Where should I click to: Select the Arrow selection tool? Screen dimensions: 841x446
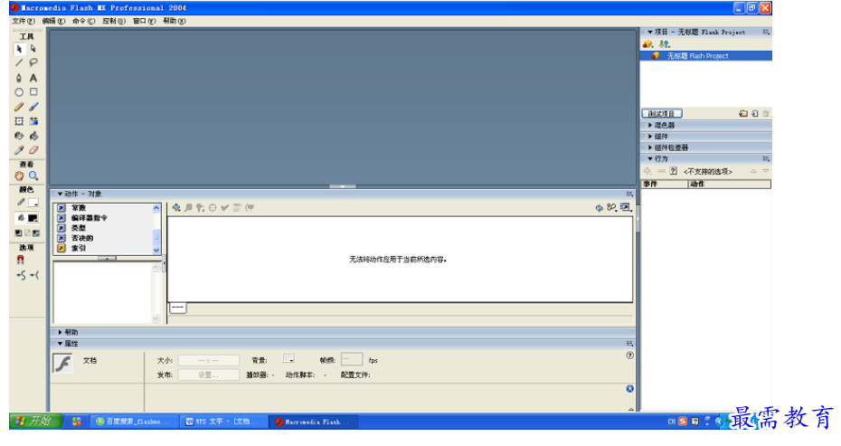tap(19, 49)
